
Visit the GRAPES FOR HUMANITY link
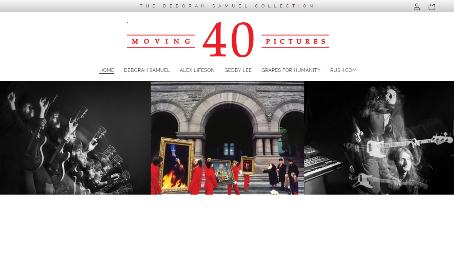pyautogui.click(x=291, y=70)
